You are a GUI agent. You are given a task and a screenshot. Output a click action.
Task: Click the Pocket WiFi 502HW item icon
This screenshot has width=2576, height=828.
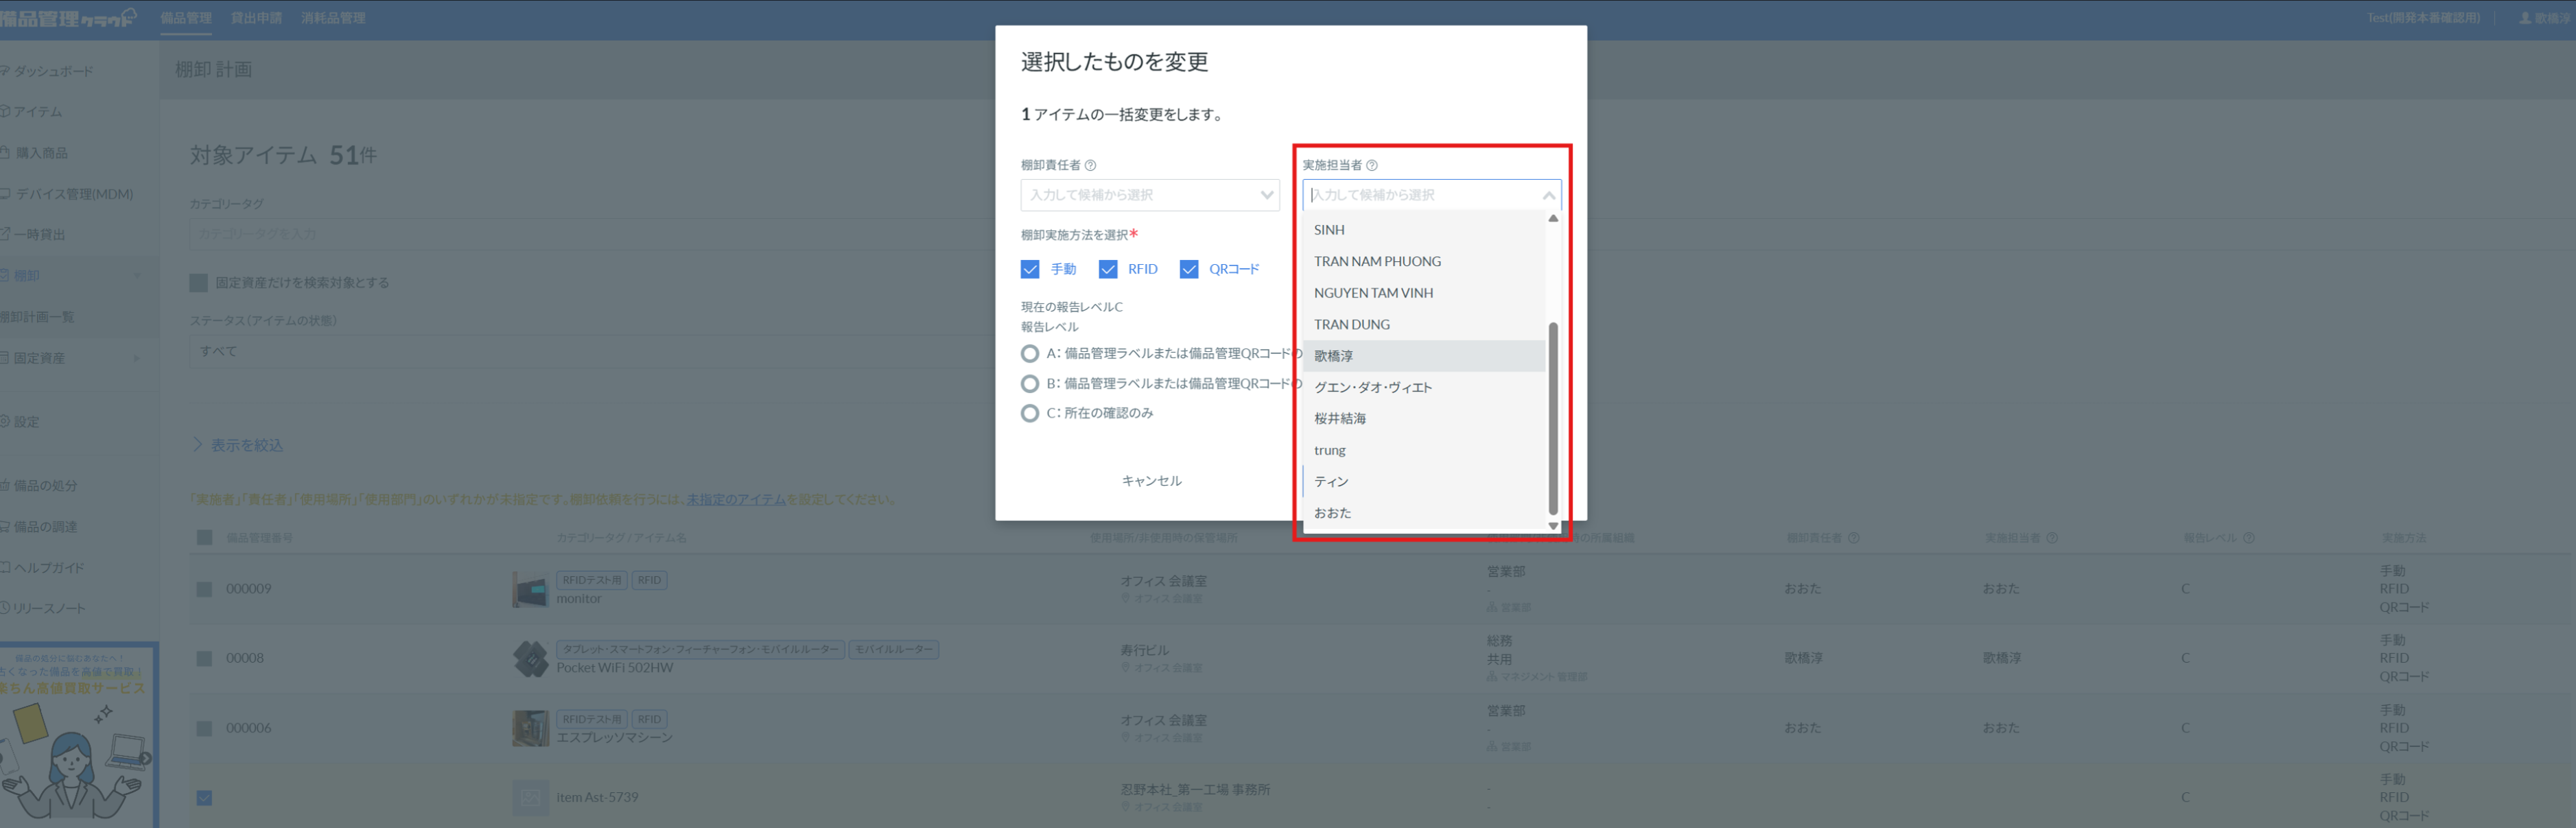point(530,658)
